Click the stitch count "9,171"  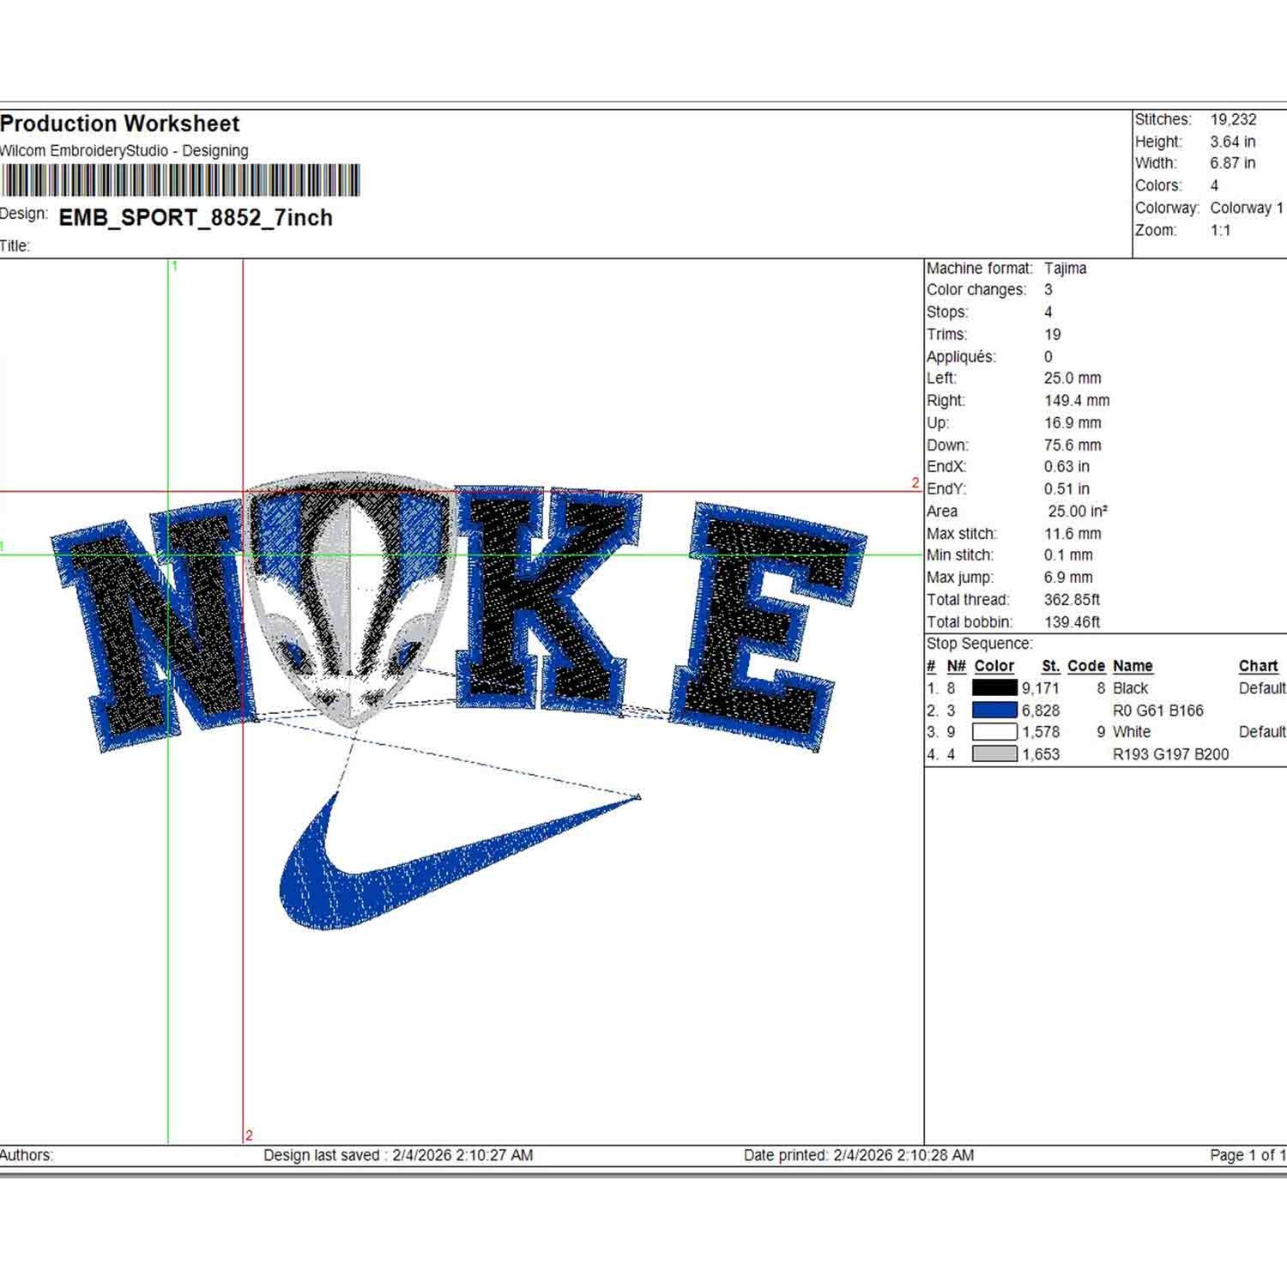pos(1041,688)
